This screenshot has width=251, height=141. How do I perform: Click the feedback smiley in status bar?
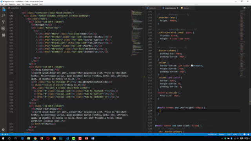(x=244, y=134)
